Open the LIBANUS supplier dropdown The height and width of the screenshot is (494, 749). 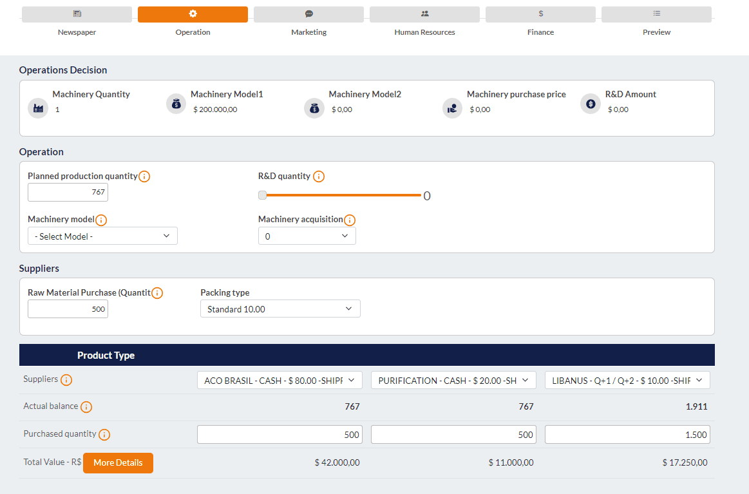(627, 380)
